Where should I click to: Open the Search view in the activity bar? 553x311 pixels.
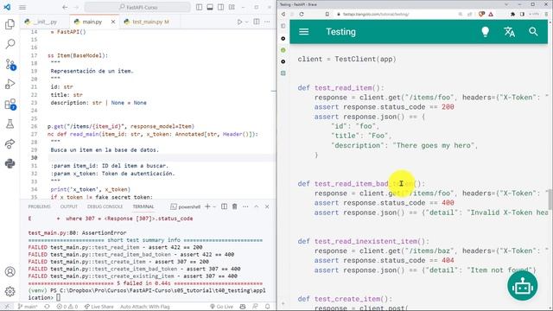pos(10,44)
